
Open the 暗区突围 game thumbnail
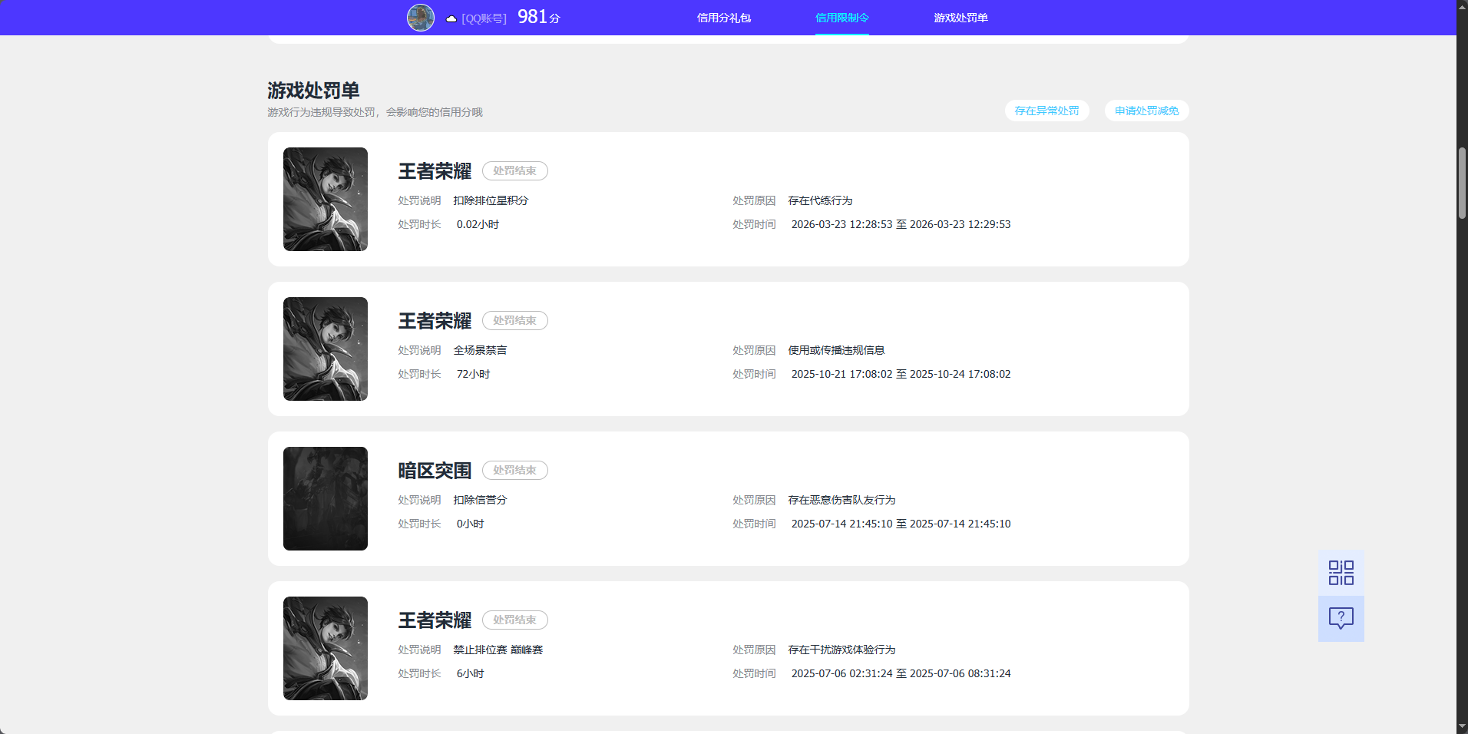coord(325,498)
